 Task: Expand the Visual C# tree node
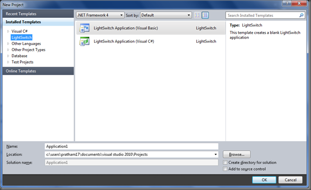click(x=8, y=31)
